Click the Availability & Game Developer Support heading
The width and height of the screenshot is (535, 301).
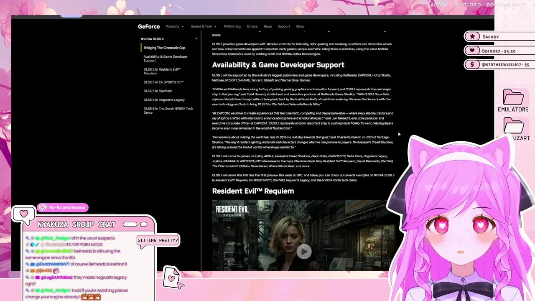coord(278,65)
